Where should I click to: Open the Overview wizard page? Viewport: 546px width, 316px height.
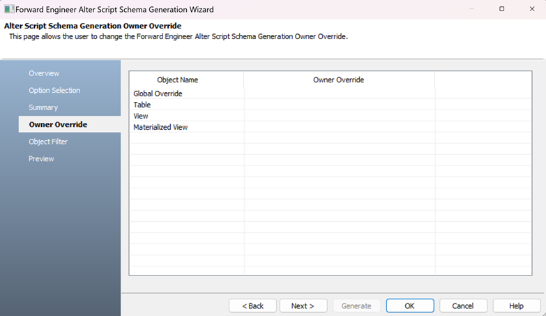click(x=44, y=73)
